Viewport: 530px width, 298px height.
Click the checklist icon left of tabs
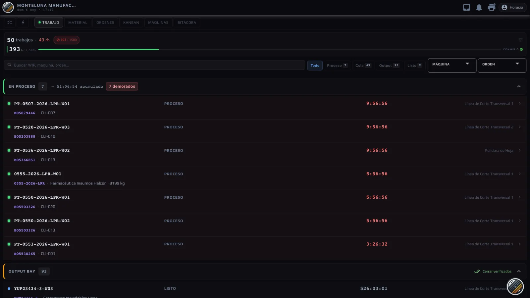pyautogui.click(x=10, y=23)
